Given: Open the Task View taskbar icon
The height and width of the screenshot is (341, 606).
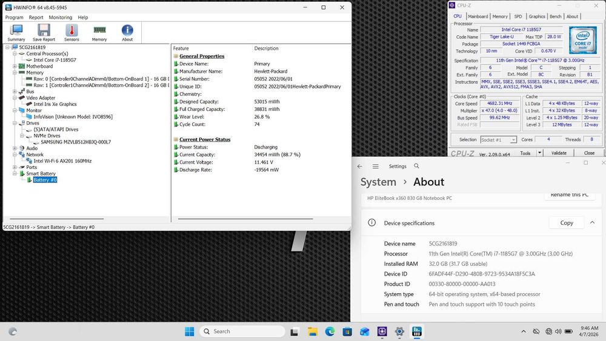Looking at the screenshot, I should point(295,331).
